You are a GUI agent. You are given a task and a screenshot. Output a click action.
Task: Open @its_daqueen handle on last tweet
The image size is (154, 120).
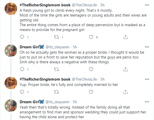pyautogui.click(x=58, y=102)
